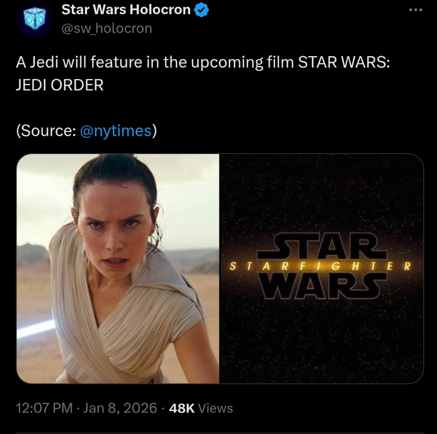This screenshot has height=434, width=437.
Task: Open the desert photo on the left
Action: 118,268
